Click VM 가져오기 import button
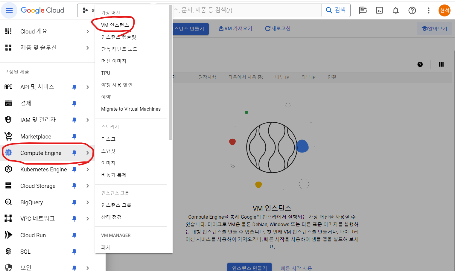 pos(235,28)
